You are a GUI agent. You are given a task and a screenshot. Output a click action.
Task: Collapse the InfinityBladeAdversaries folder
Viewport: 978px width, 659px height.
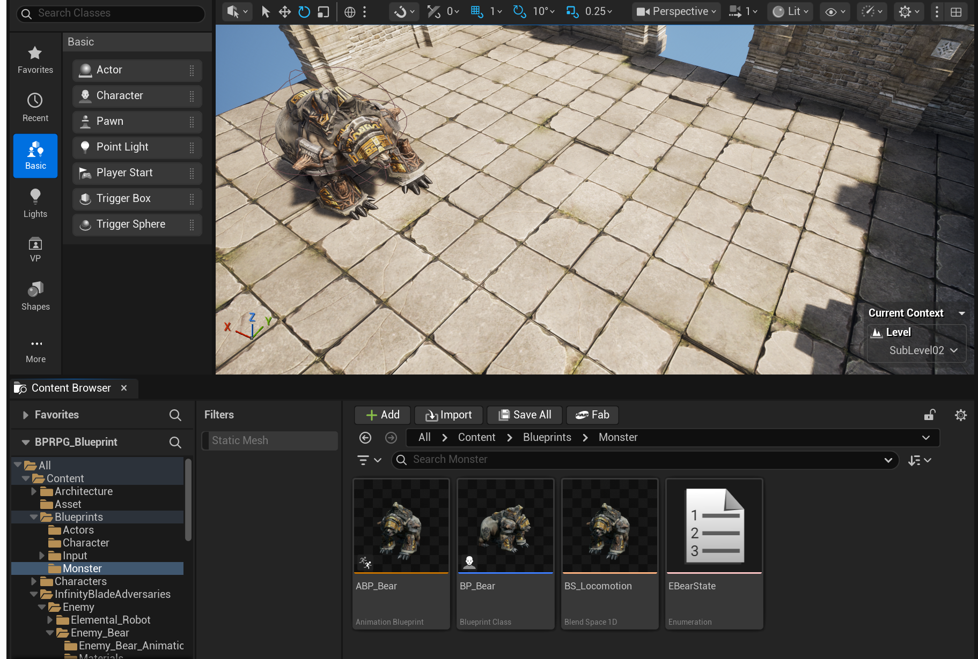pyautogui.click(x=34, y=594)
